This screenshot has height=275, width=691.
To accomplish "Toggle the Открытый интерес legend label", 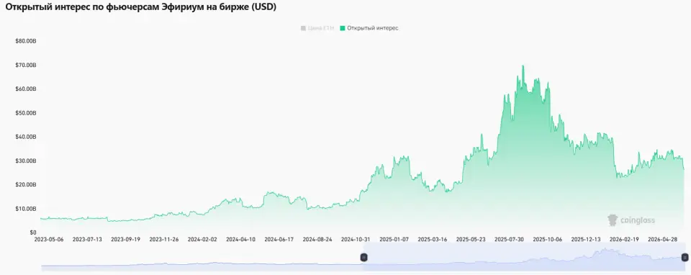I will pyautogui.click(x=372, y=28).
